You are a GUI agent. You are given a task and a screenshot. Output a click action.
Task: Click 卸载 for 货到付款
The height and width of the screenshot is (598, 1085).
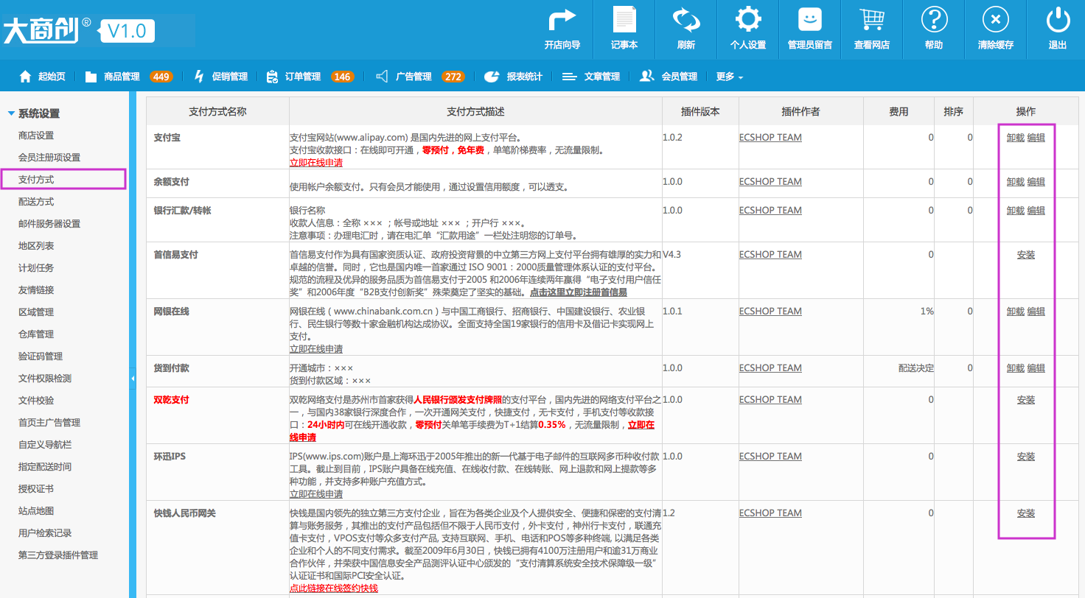1016,367
